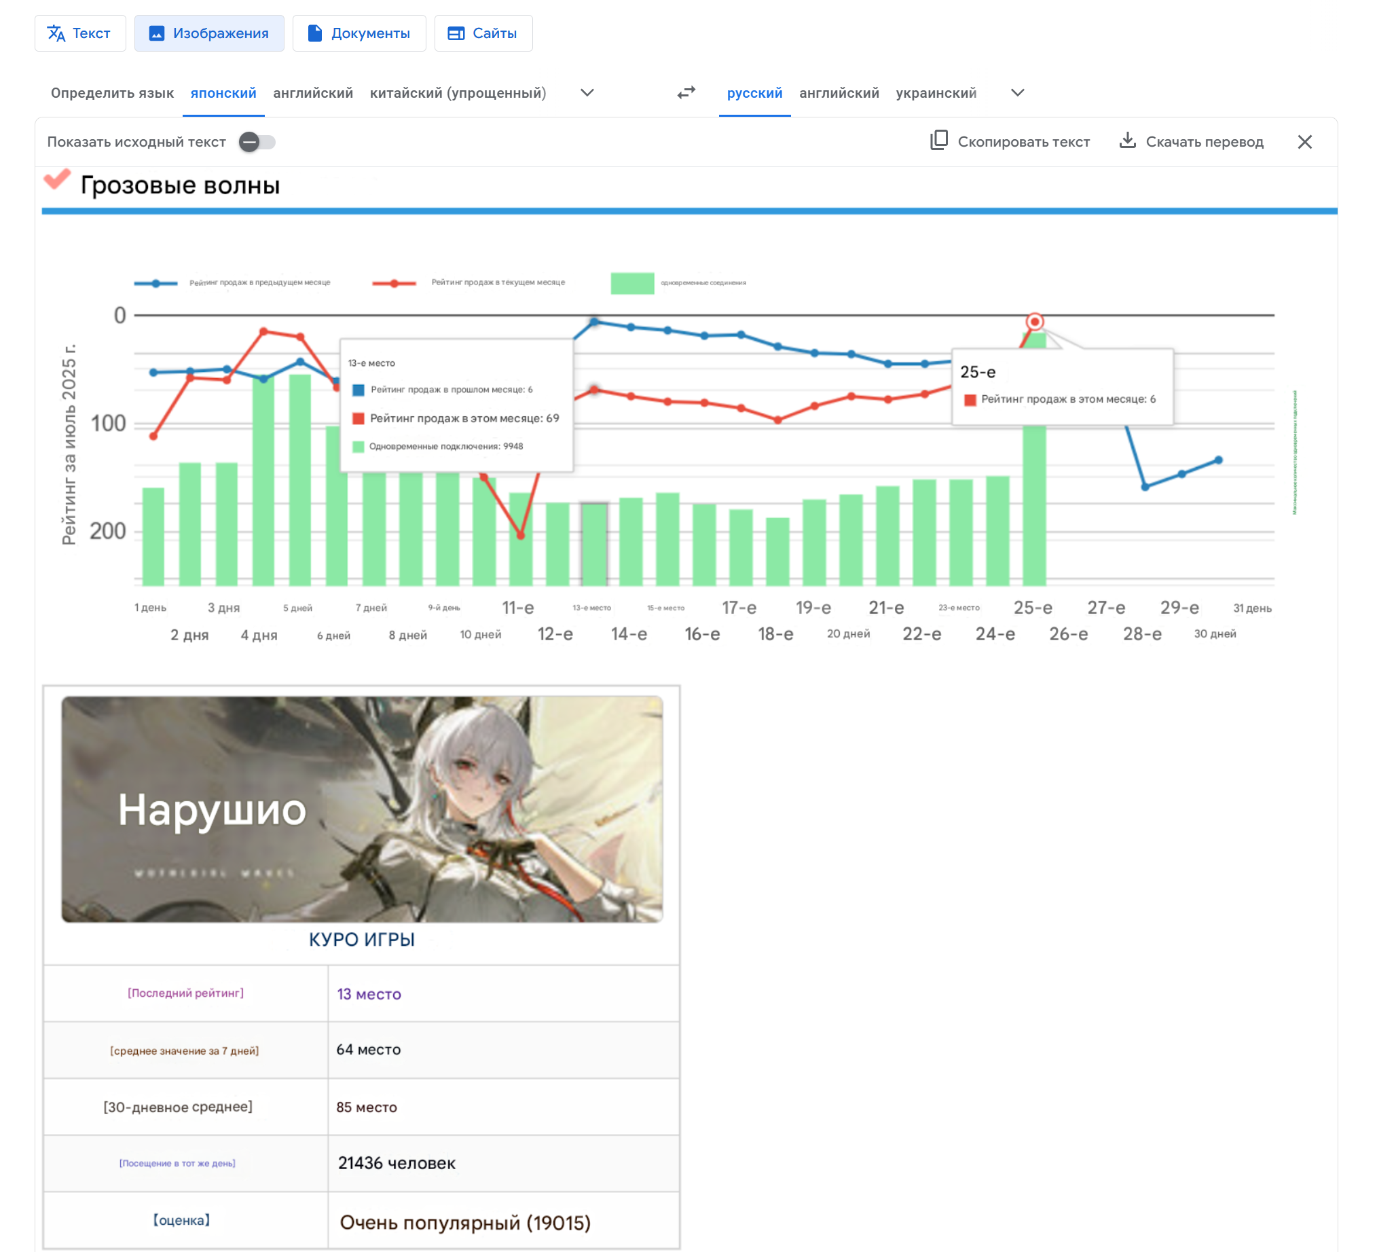
Task: Select китайский (упрощенный) source language
Action: coord(458,93)
